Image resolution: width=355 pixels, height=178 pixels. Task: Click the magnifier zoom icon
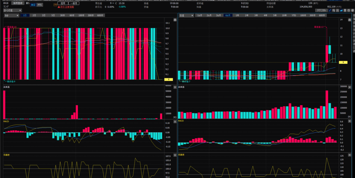pos(334,10)
